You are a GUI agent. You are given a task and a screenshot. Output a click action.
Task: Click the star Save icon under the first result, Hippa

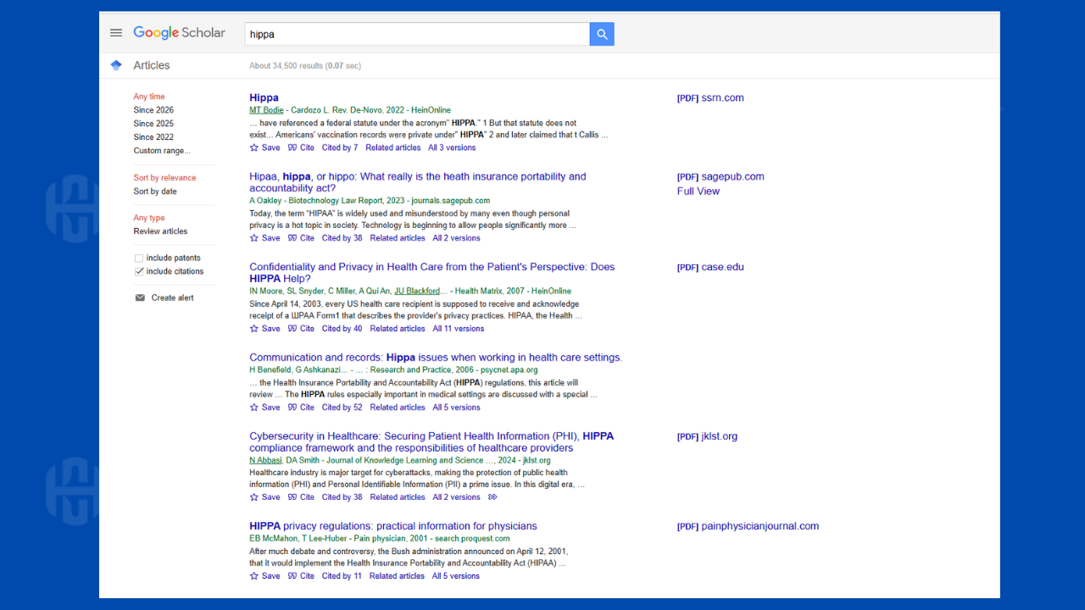click(254, 147)
